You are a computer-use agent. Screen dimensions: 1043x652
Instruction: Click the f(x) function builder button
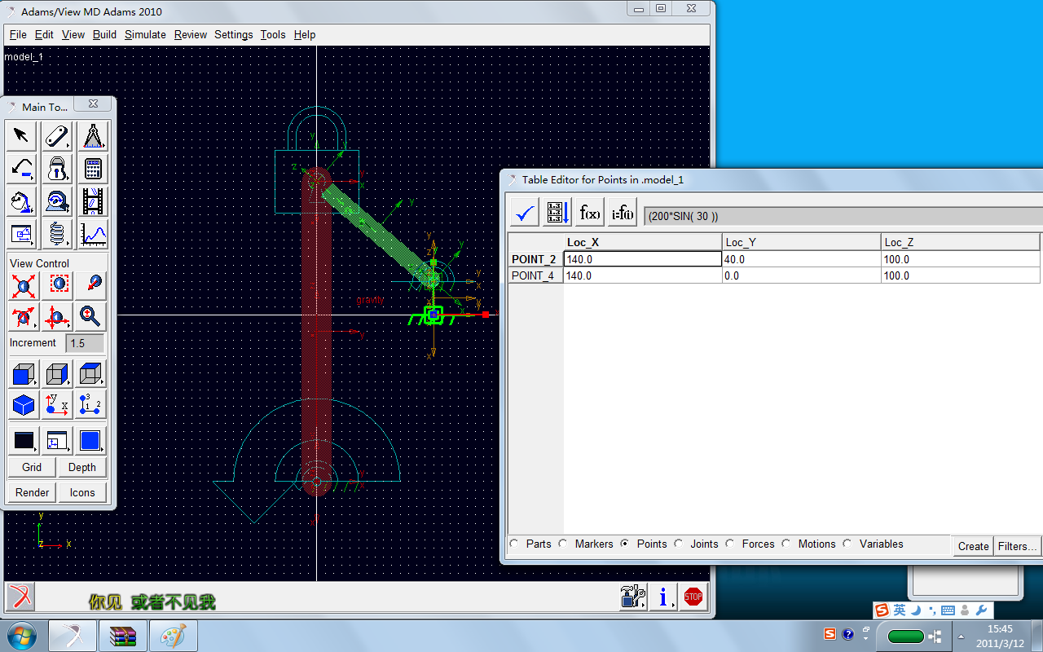(590, 214)
